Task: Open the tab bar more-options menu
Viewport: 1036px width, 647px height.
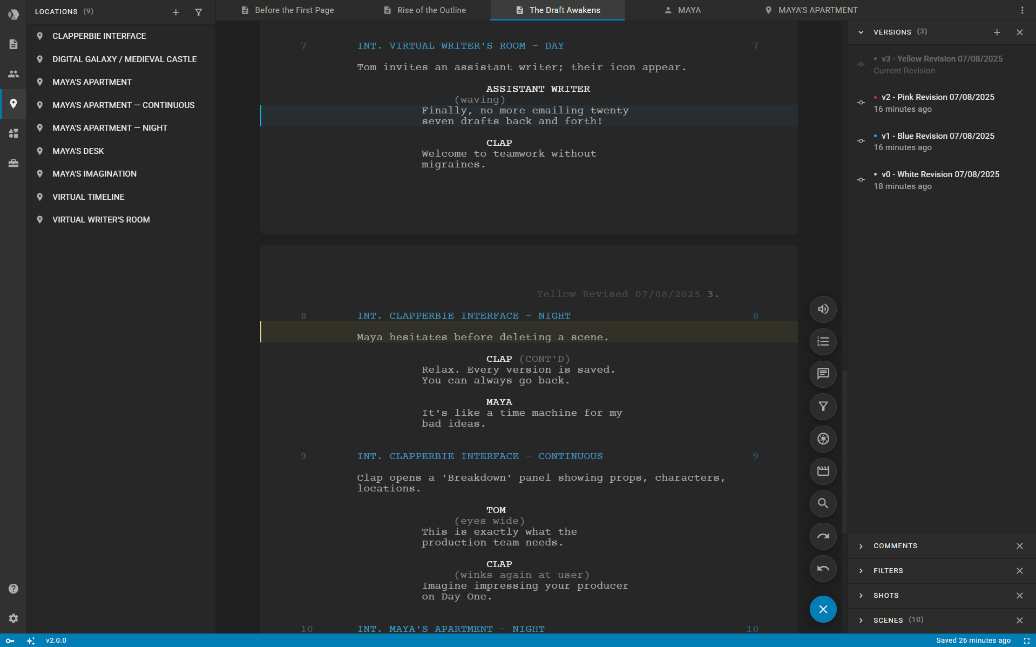Action: [x=1022, y=10]
